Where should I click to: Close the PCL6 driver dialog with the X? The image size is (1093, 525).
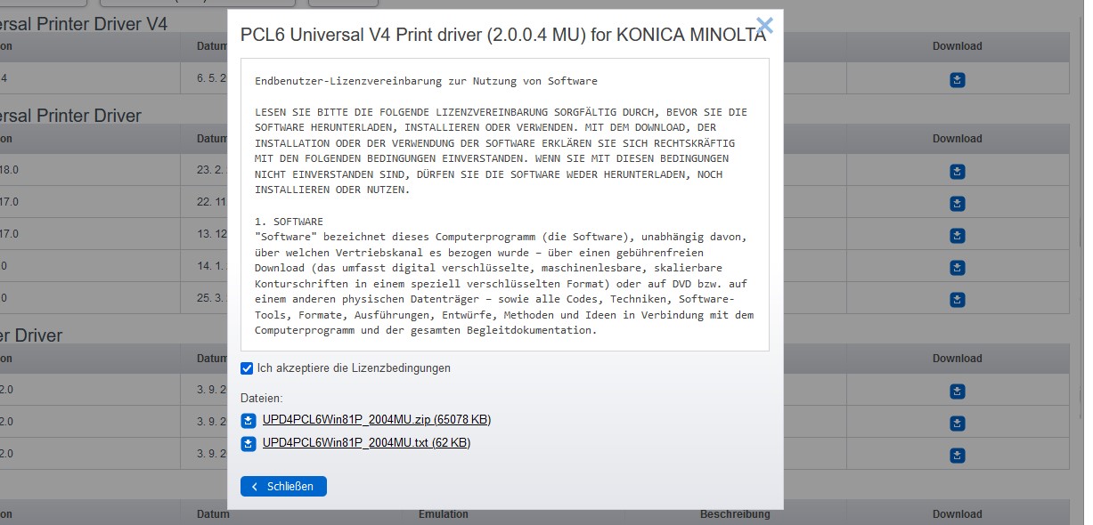(763, 26)
